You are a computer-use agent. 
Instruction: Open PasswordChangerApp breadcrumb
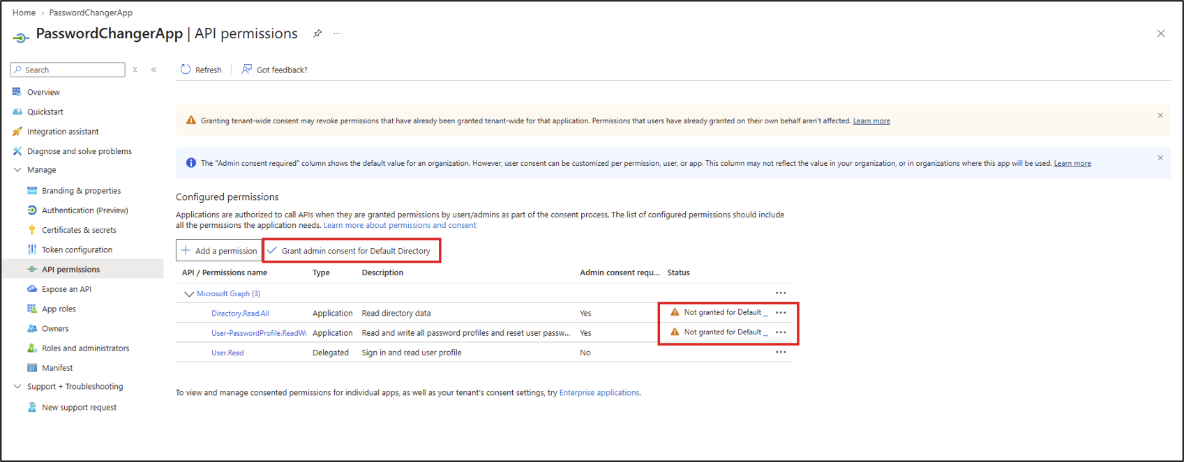(91, 13)
